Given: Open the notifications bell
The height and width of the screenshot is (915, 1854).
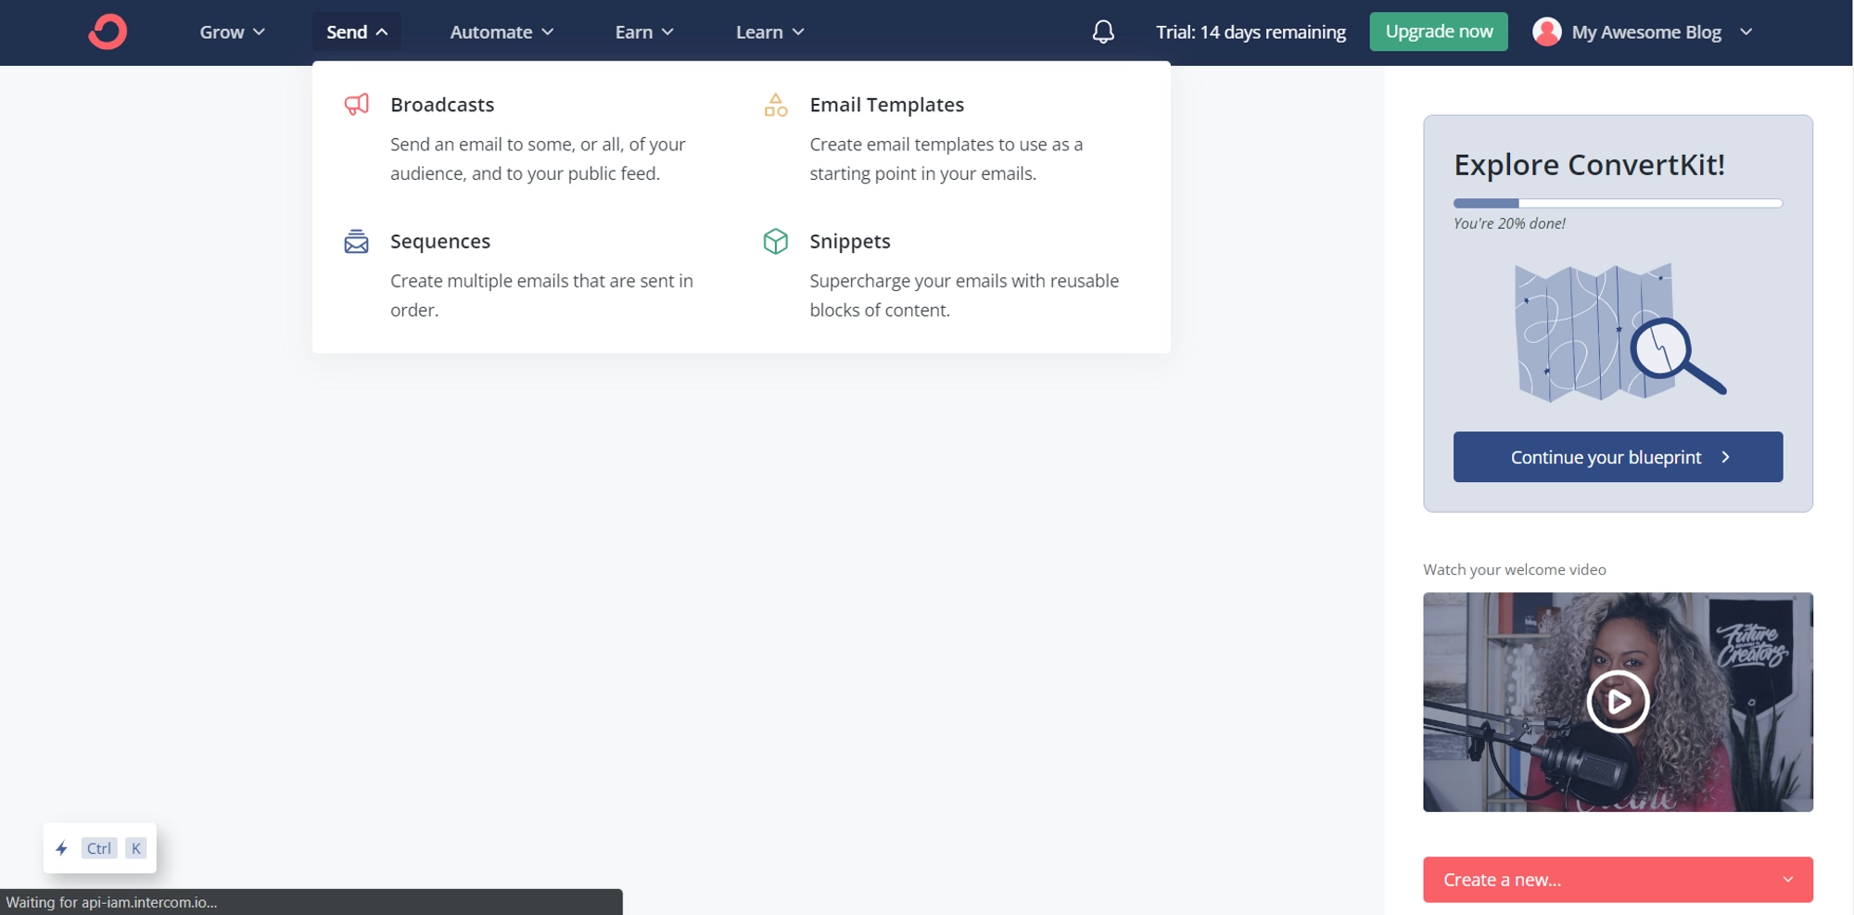Looking at the screenshot, I should coord(1103,32).
